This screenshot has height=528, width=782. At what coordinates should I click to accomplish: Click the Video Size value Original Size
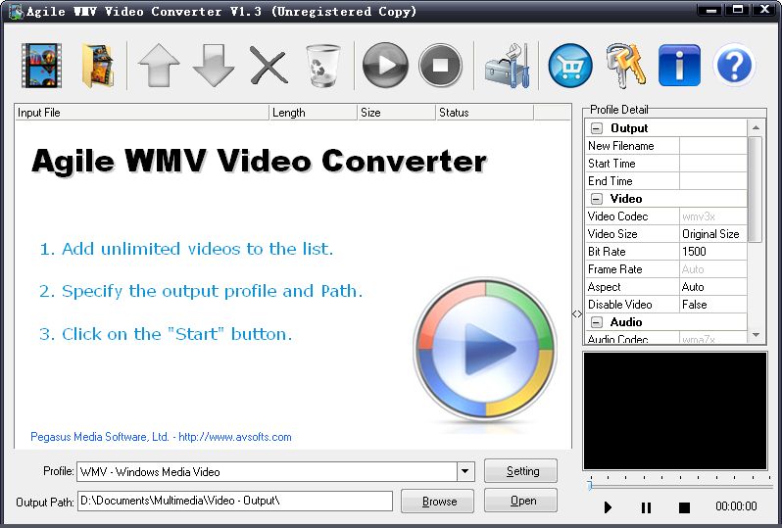[713, 234]
